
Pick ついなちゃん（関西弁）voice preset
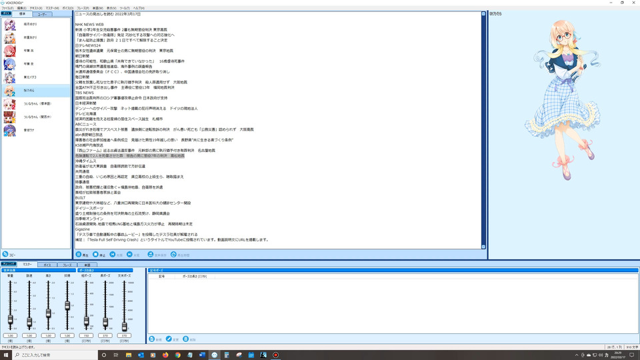point(36,117)
